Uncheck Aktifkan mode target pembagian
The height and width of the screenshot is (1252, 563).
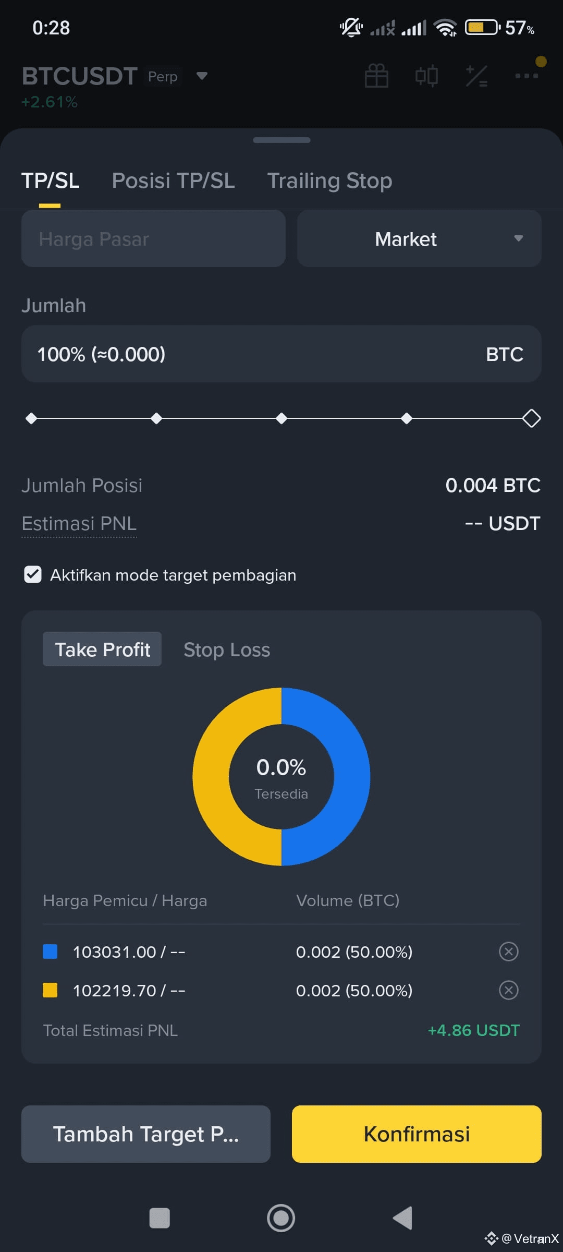[x=33, y=575]
